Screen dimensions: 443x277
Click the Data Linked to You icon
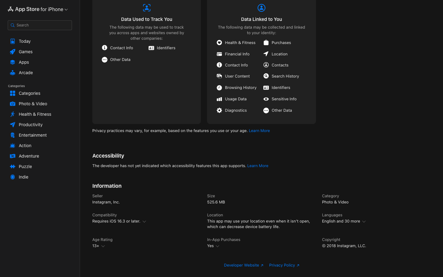click(x=261, y=8)
